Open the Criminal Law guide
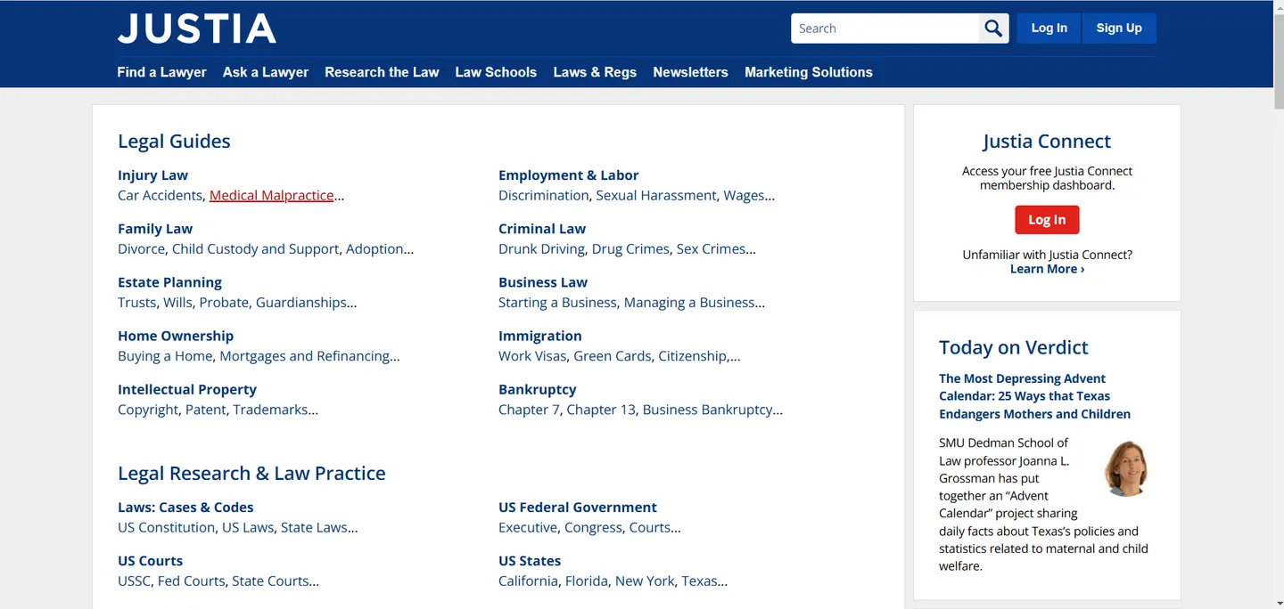The width and height of the screenshot is (1284, 609). pyautogui.click(x=542, y=229)
